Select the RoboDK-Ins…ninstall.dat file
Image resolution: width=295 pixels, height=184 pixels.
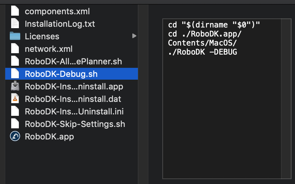73,99
